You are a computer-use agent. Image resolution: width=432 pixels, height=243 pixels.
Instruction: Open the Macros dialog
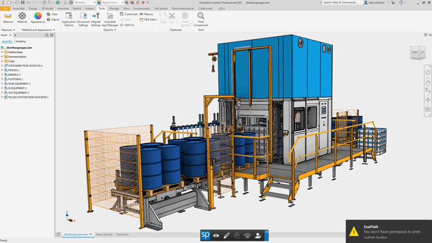coord(146,14)
